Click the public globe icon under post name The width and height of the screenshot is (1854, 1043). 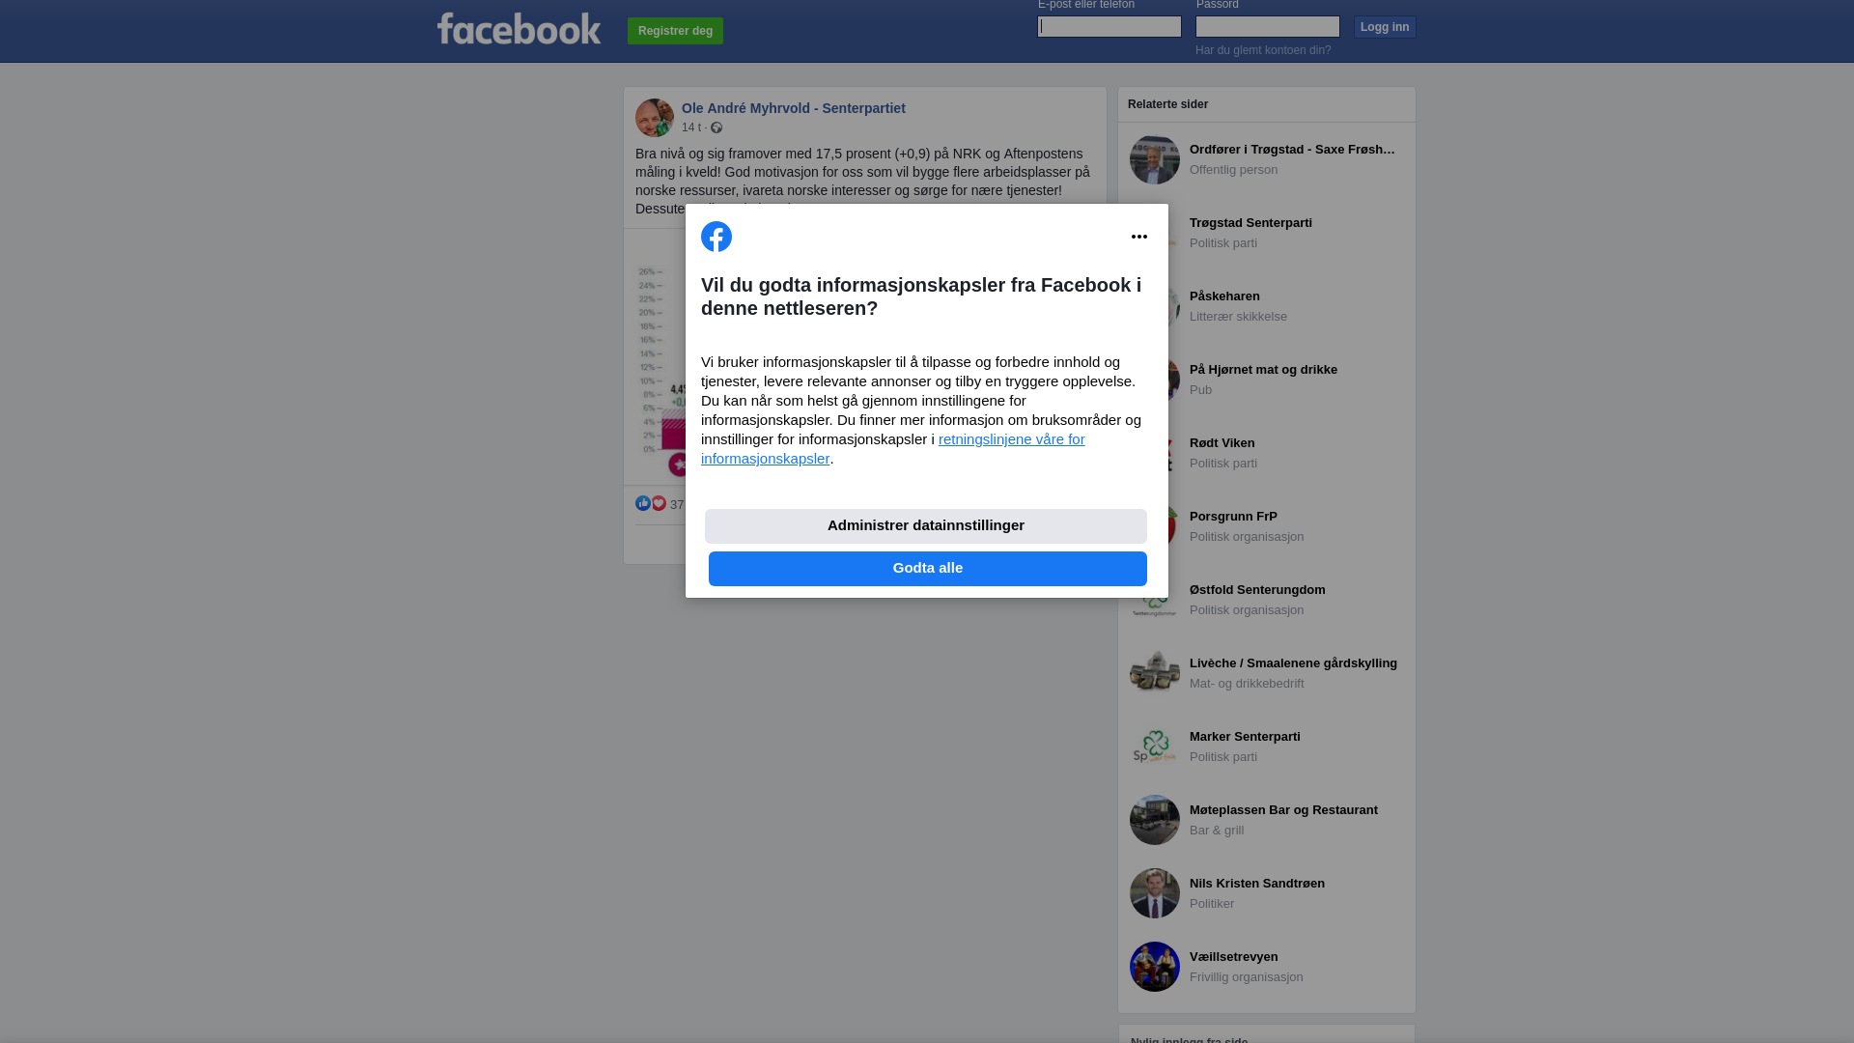[x=716, y=127]
